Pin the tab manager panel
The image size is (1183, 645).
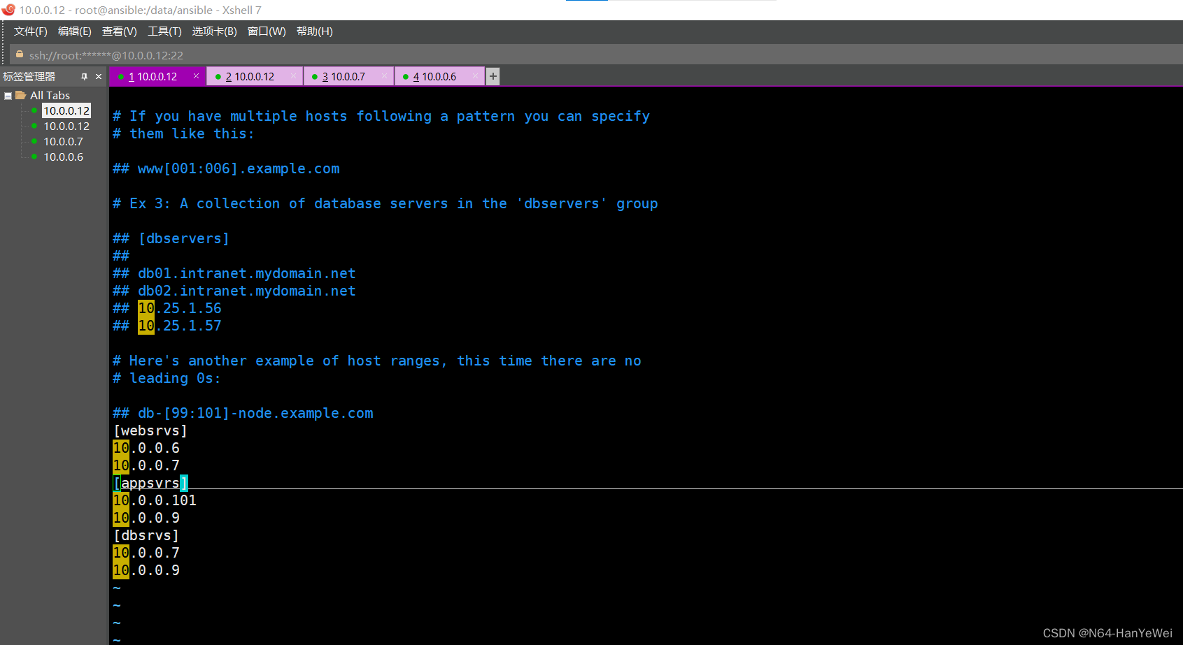(85, 77)
